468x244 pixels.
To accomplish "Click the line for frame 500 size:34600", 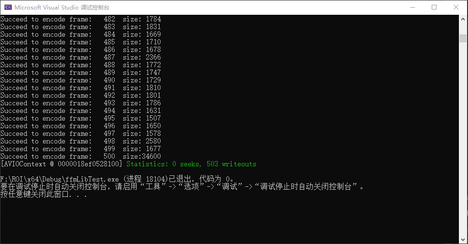I will pyautogui.click(x=81, y=156).
